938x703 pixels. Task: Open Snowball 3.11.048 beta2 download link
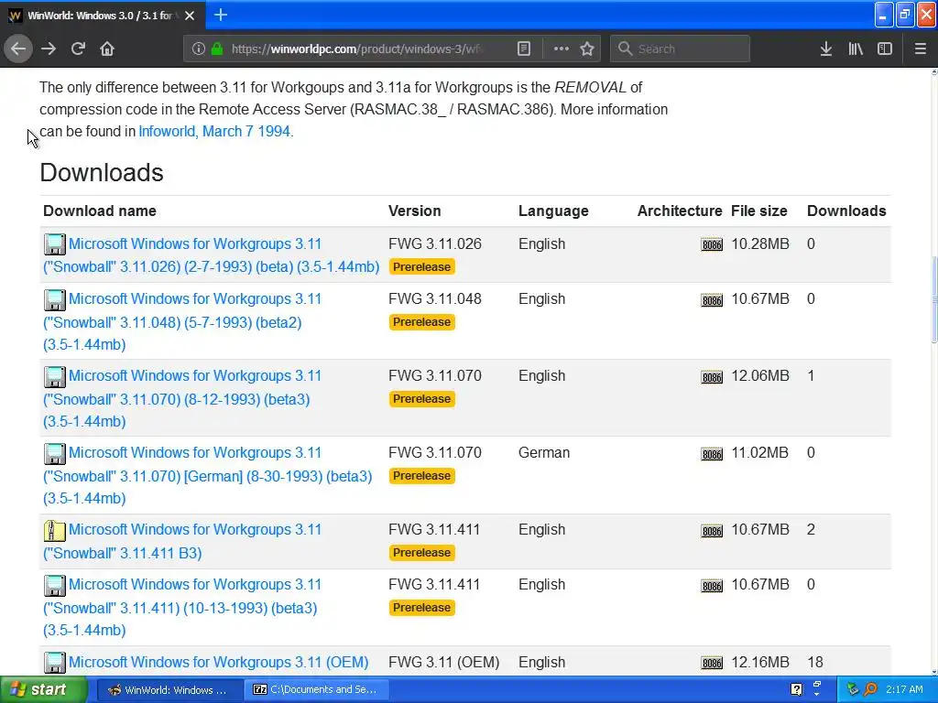point(182,321)
